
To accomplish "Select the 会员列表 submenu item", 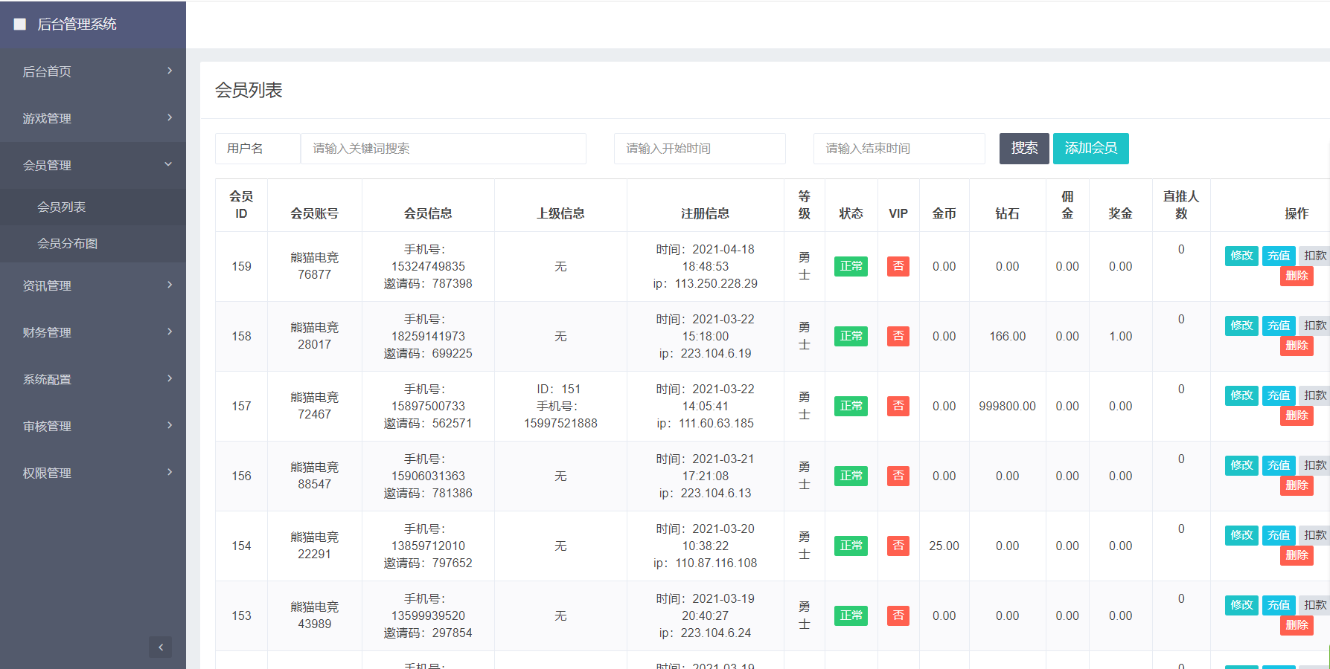I will click(x=62, y=207).
